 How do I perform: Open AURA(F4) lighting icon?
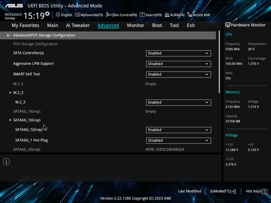coord(167,15)
